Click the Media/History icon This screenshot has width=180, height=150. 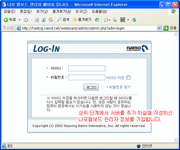click(x=97, y=20)
